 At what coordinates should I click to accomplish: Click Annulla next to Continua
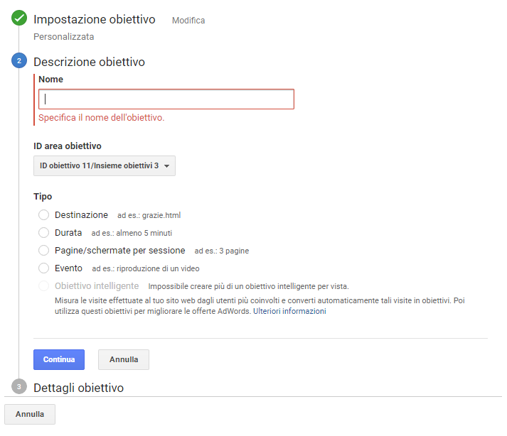point(124,359)
